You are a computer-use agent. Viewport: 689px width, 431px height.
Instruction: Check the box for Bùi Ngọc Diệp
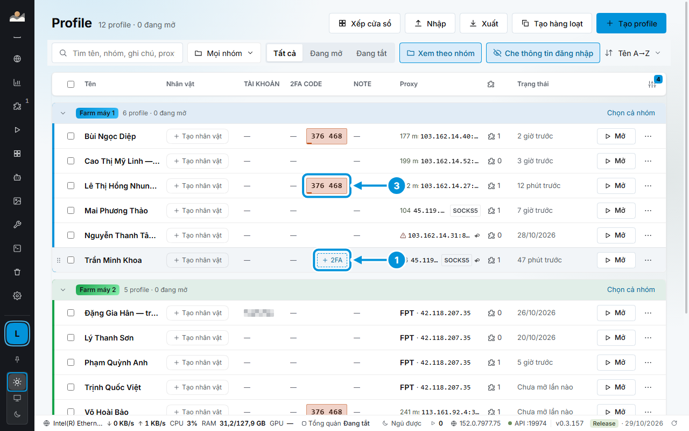coord(71,136)
